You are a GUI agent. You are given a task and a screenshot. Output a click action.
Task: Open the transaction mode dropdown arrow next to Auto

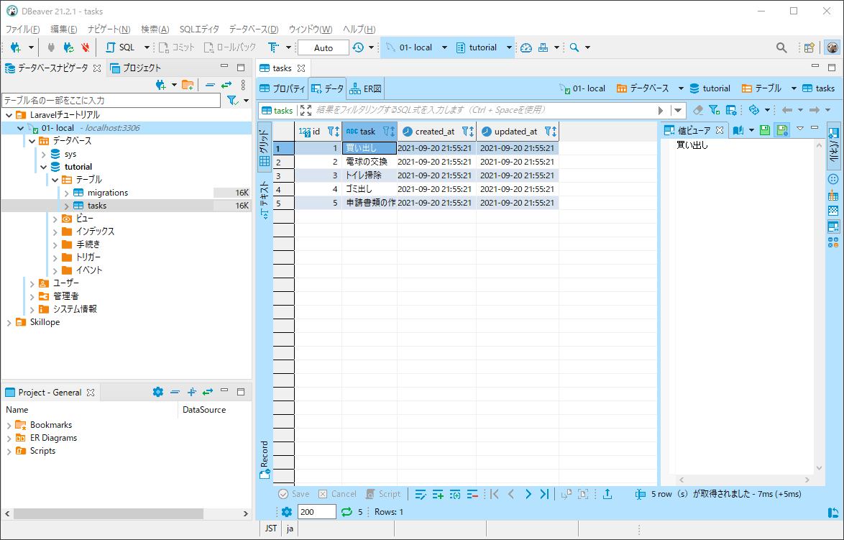371,47
